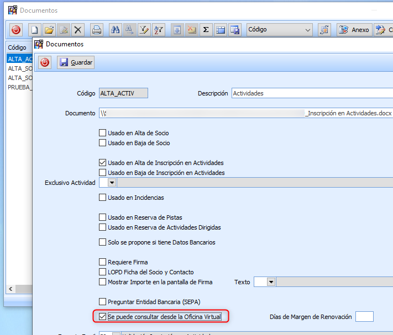Viewport: 393px width, 335px height.
Task: Open the Texto dropdown
Action: tap(271, 282)
